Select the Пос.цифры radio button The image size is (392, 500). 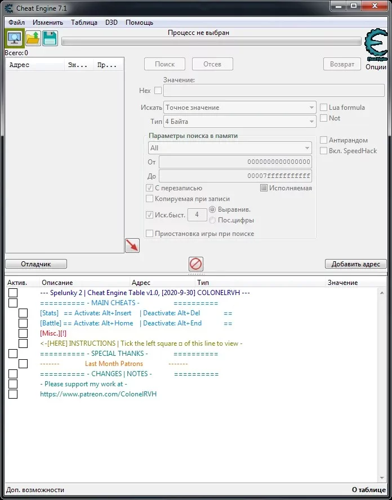212,220
